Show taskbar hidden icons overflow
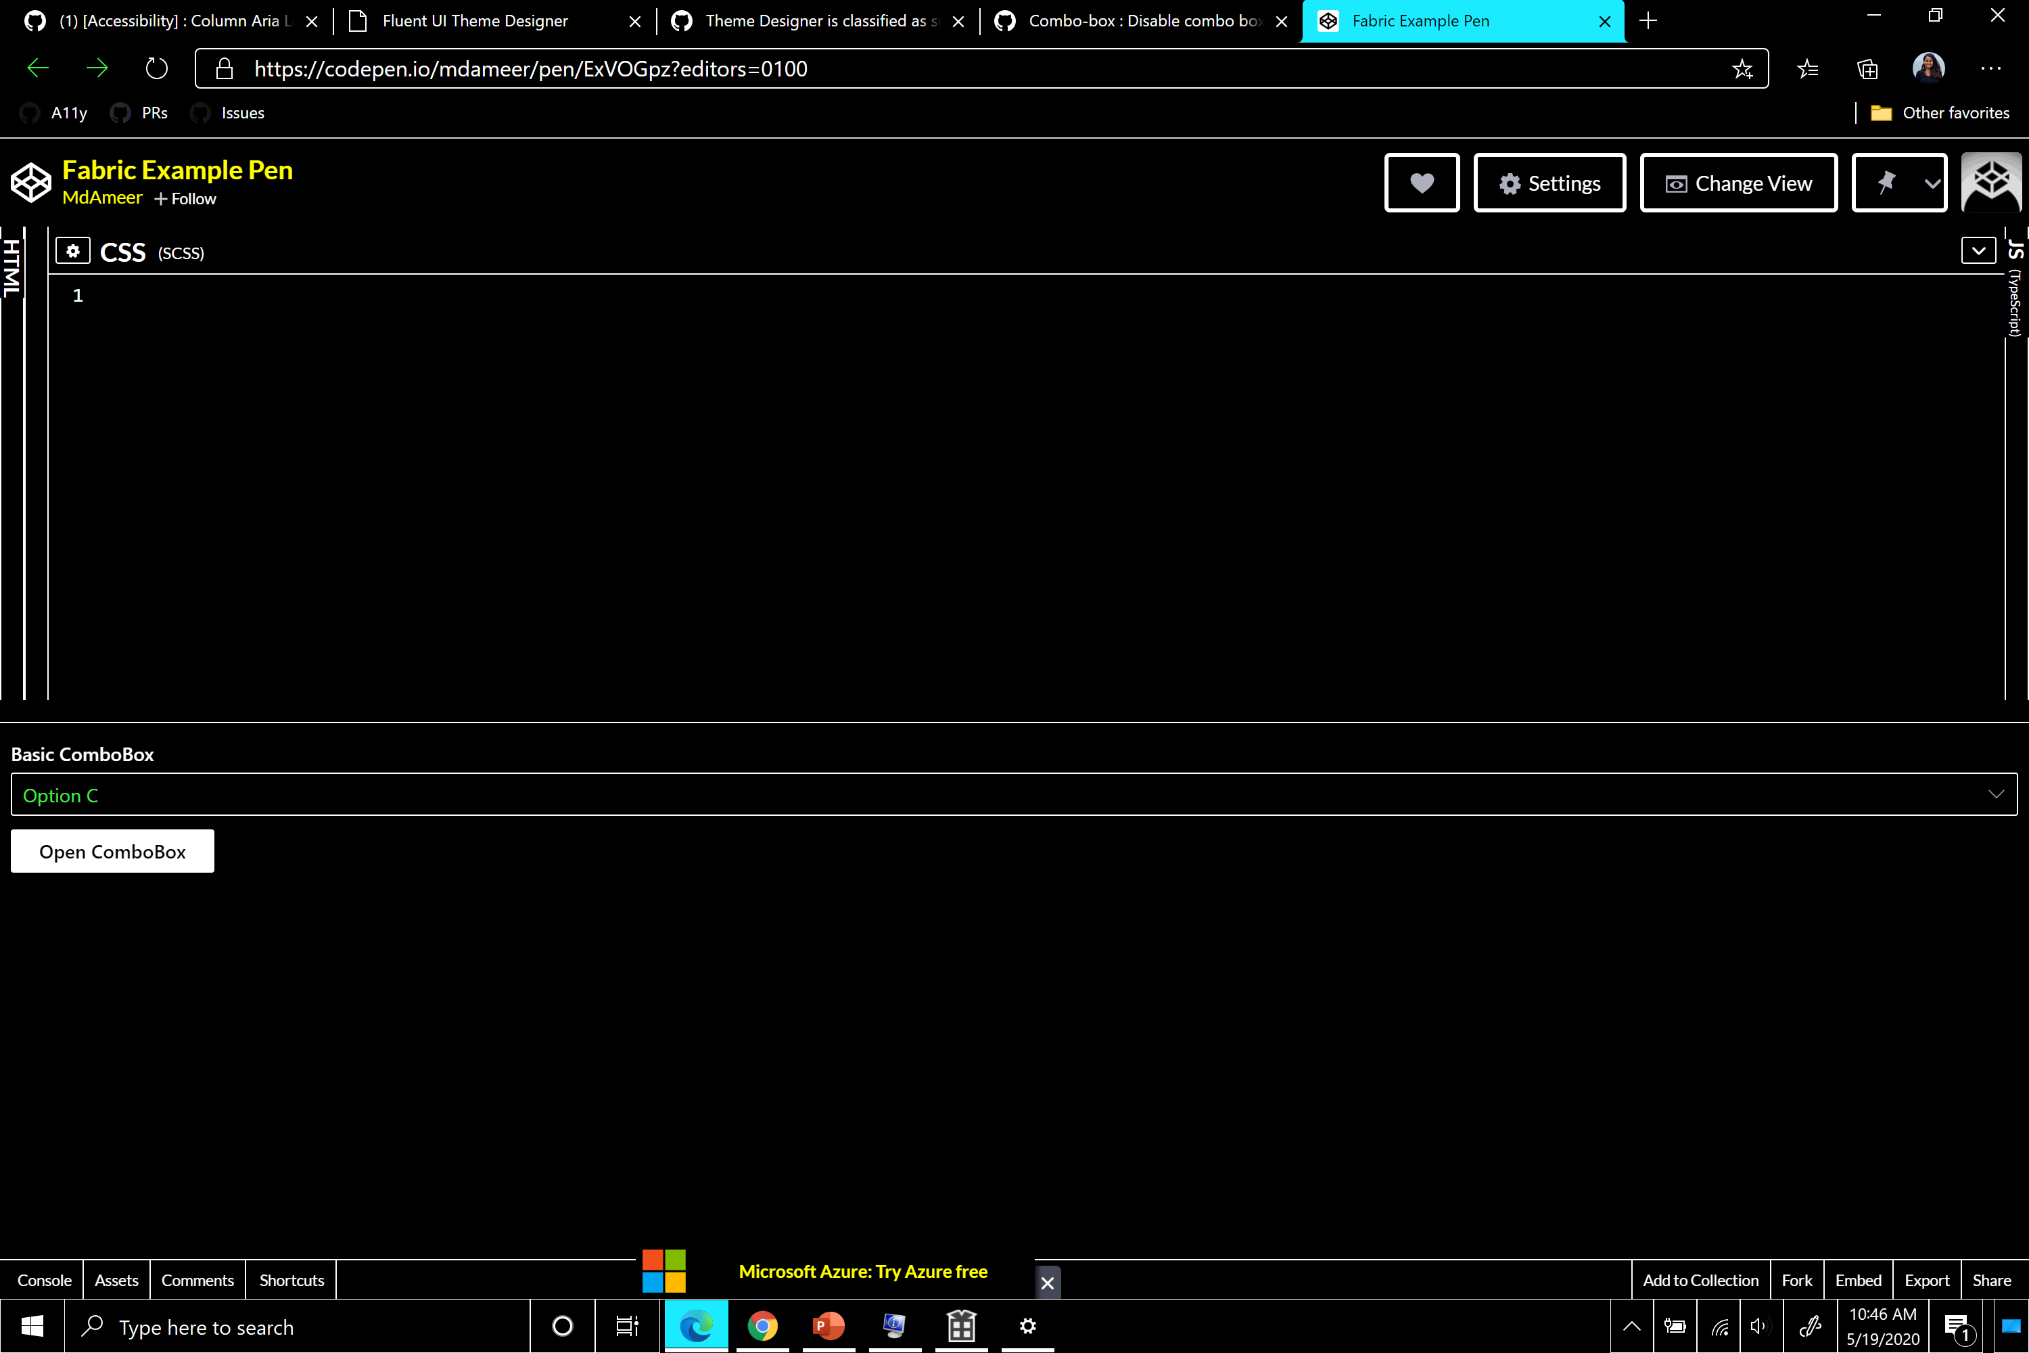 pos(1631,1326)
